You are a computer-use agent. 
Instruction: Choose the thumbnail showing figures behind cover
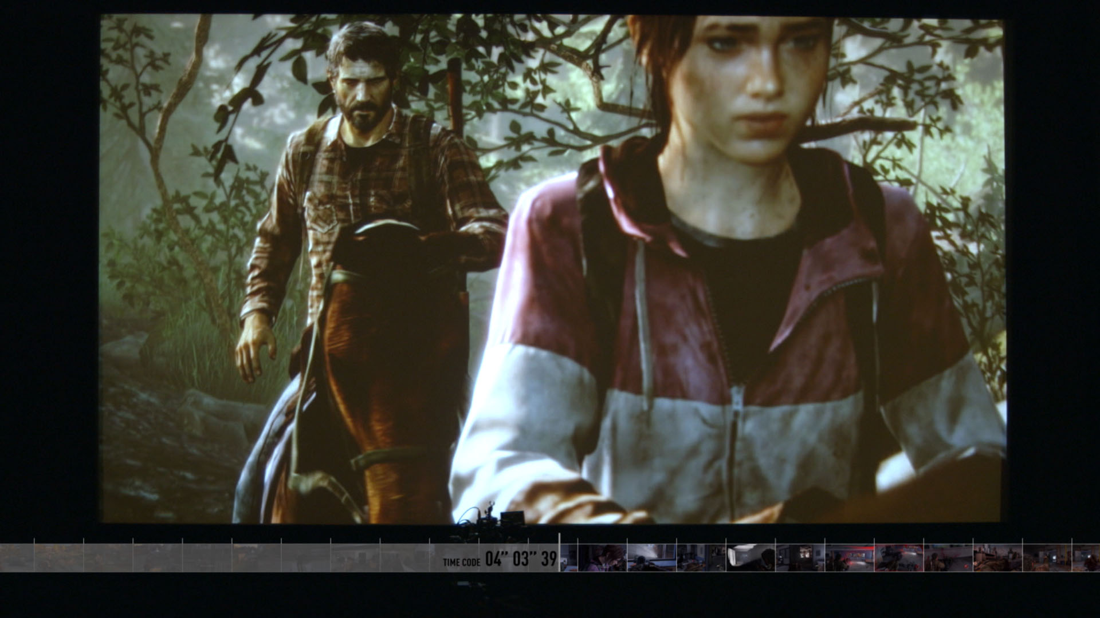997,557
